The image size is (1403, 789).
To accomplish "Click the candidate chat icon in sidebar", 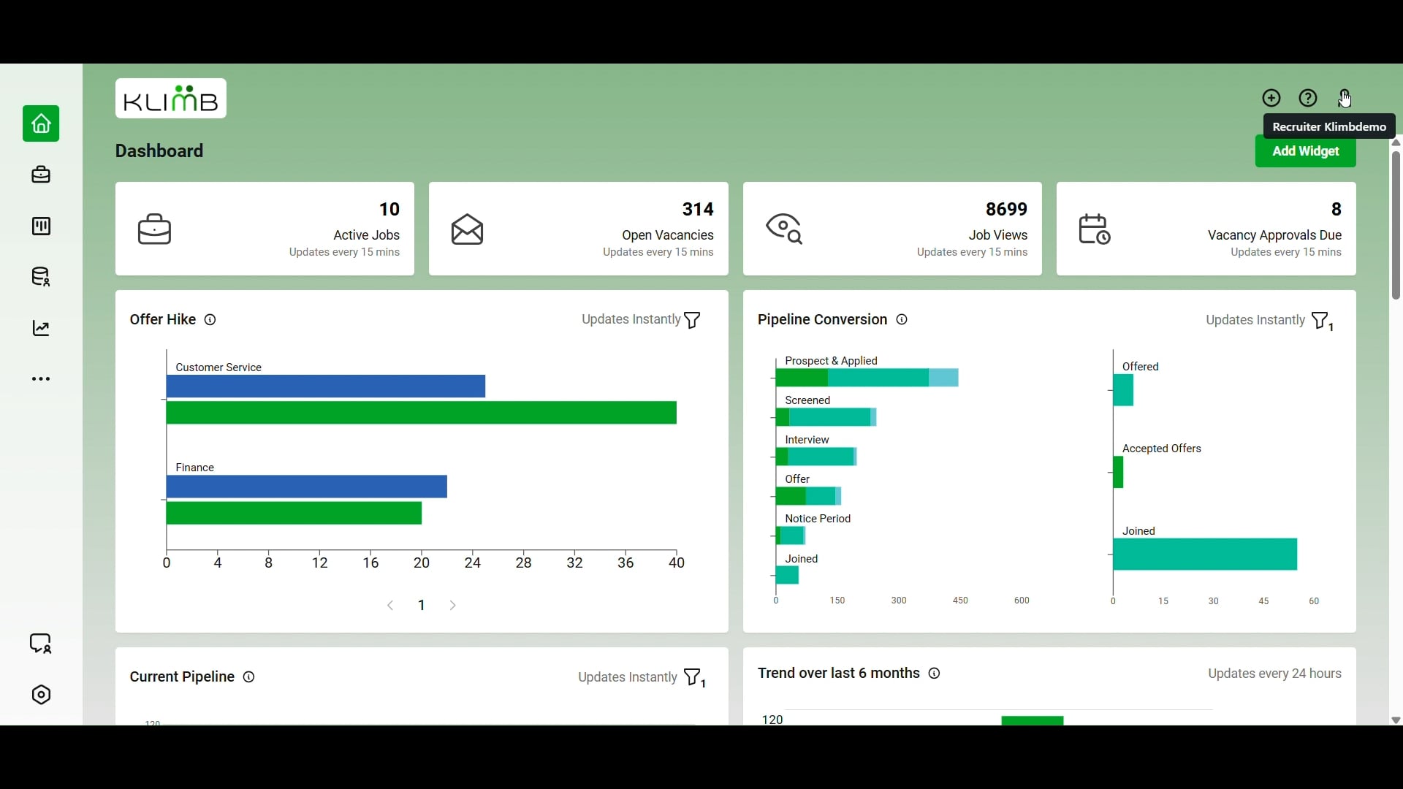I will tap(41, 644).
